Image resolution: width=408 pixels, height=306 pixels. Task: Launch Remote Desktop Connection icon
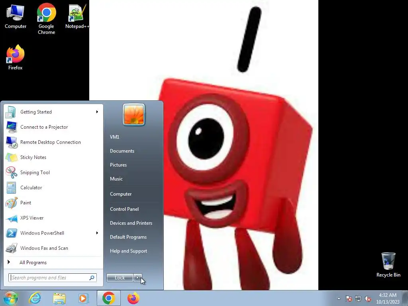(11, 142)
